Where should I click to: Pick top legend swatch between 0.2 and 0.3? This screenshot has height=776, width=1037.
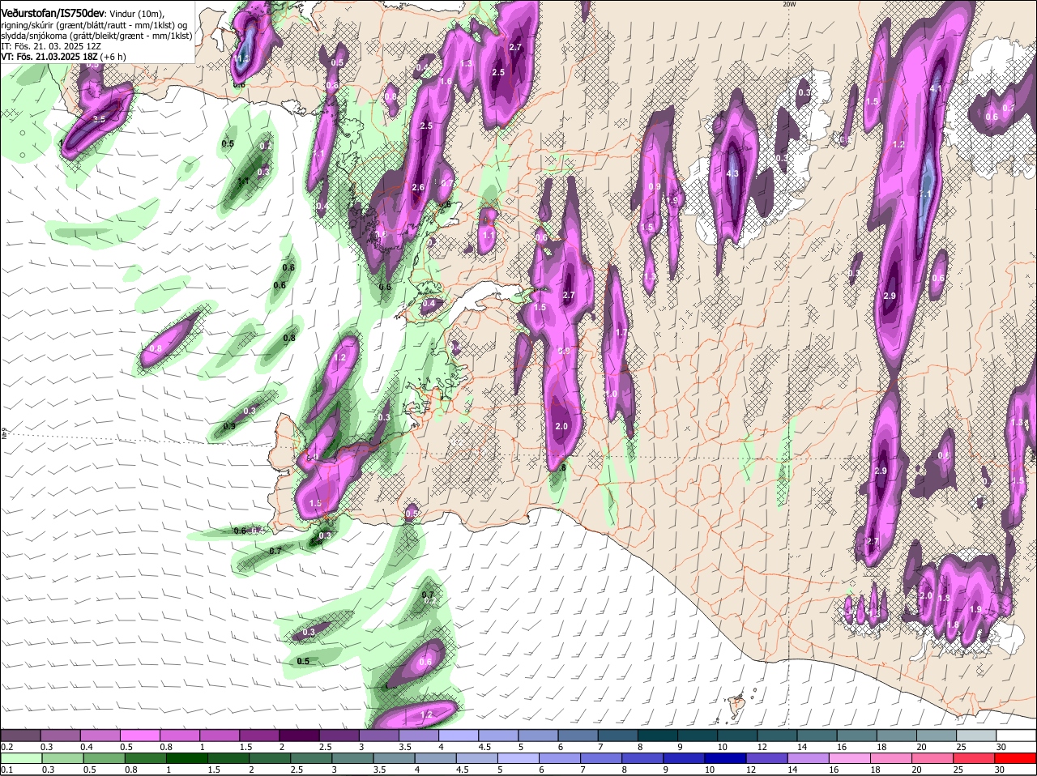point(21,735)
